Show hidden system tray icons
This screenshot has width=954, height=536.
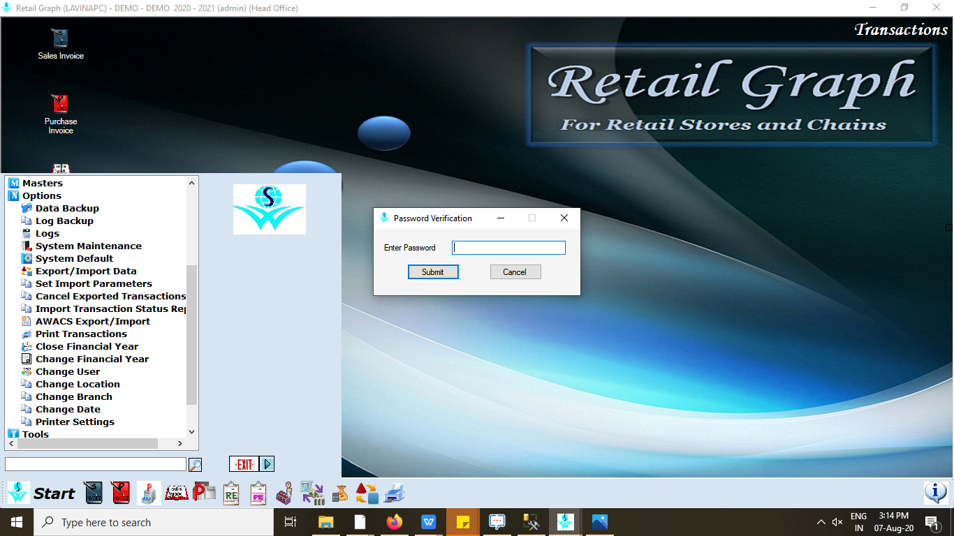click(x=821, y=522)
